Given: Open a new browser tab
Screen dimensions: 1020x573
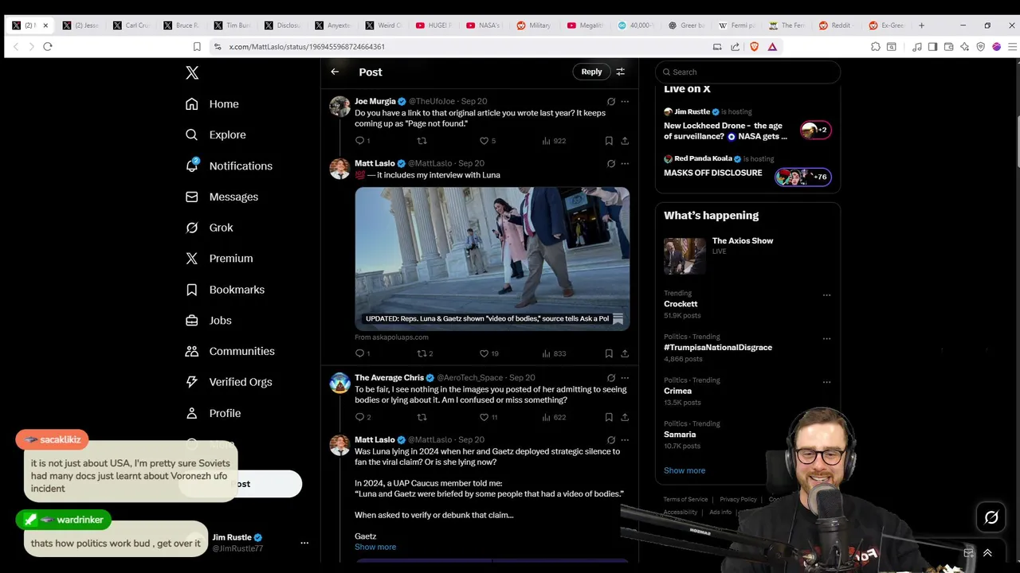Looking at the screenshot, I should 921,25.
